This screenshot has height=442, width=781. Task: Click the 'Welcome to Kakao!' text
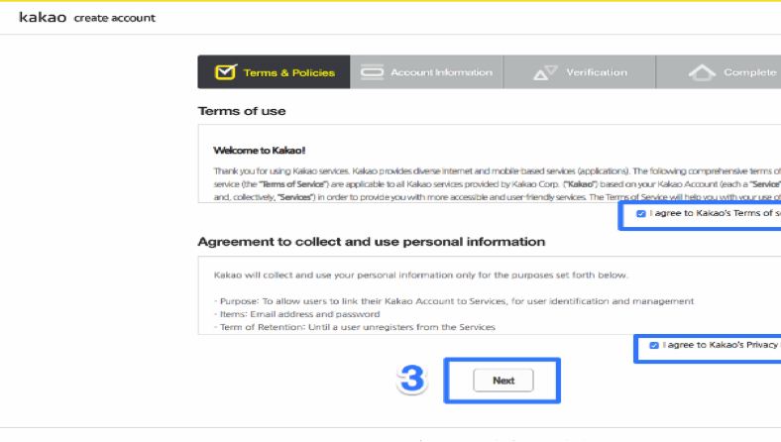pos(259,151)
